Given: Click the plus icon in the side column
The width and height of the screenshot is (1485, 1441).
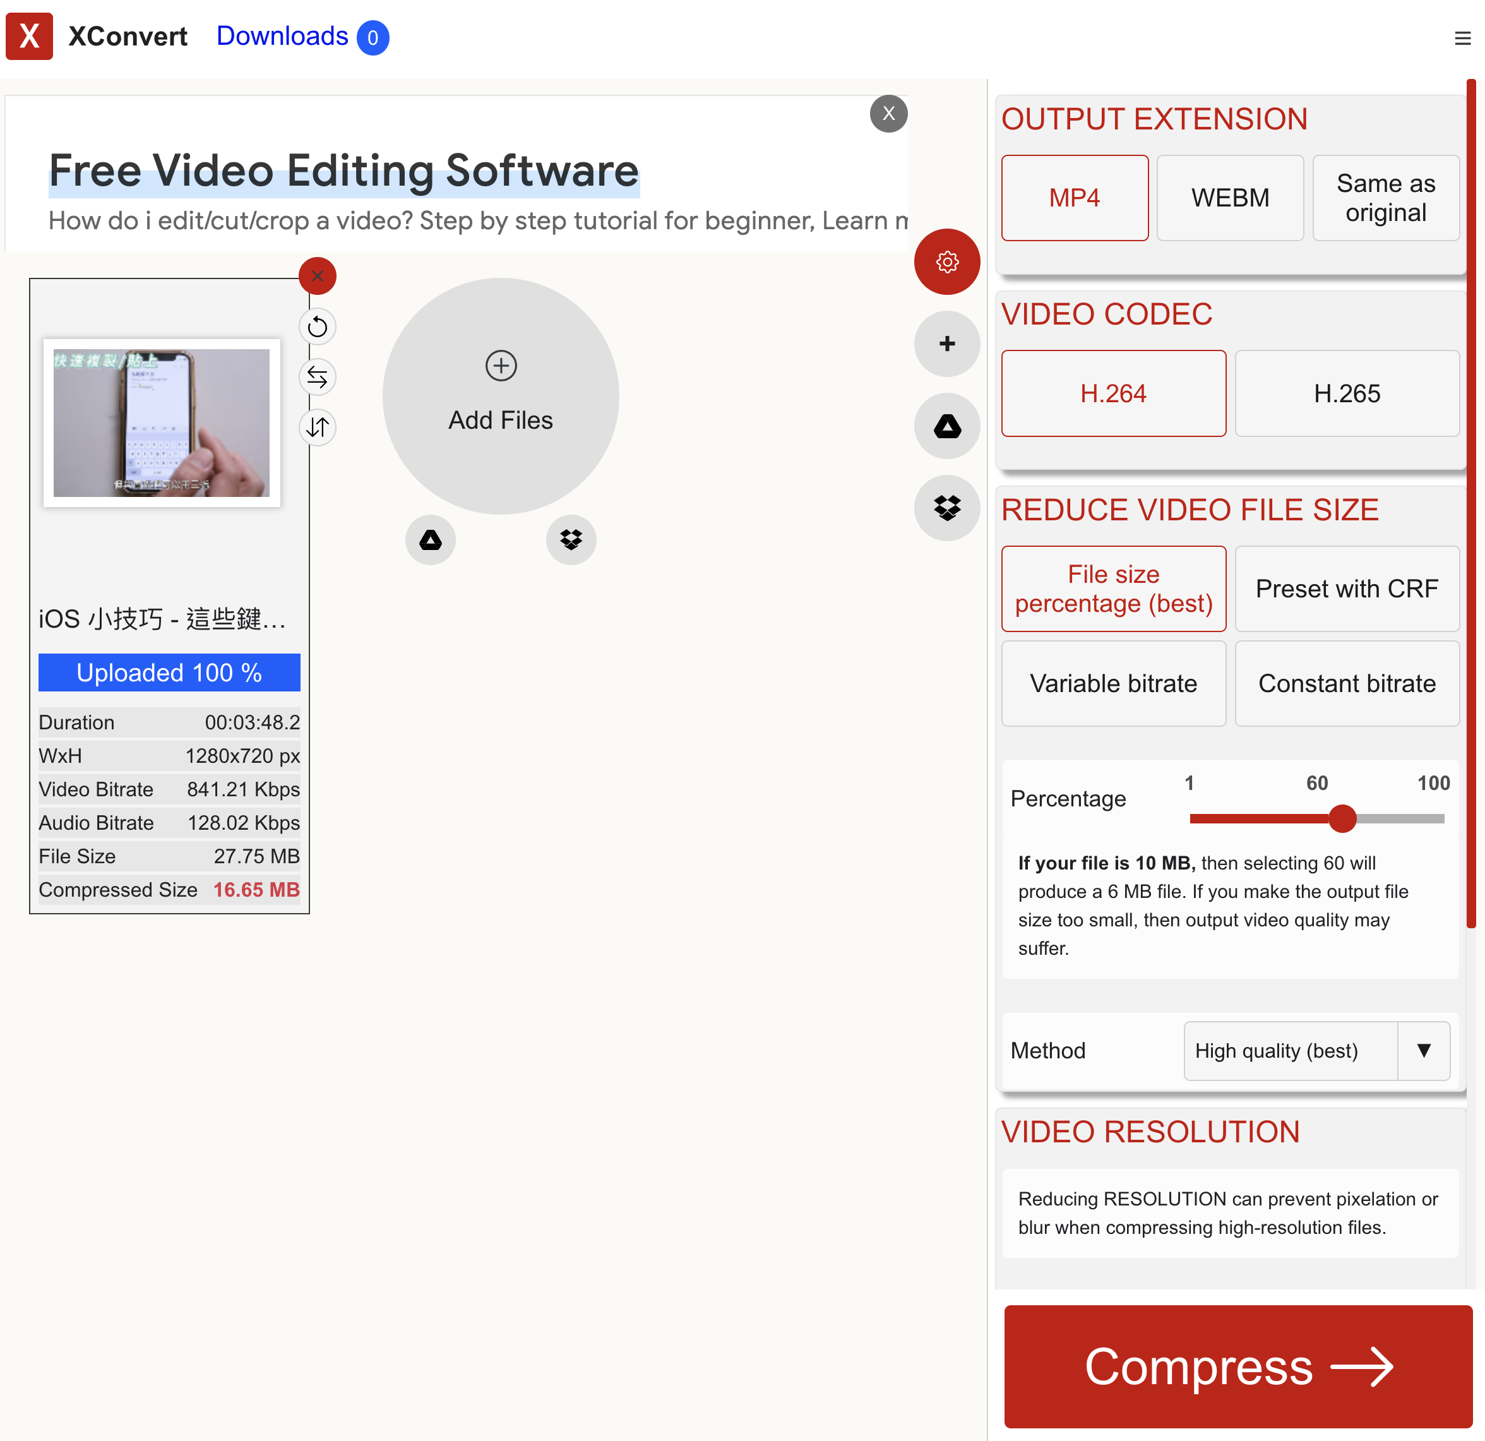Looking at the screenshot, I should pyautogui.click(x=946, y=344).
